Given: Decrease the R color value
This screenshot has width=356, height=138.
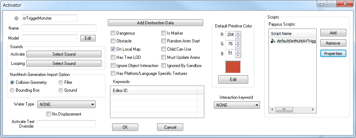Looking at the screenshot, I should [x=238, y=37].
